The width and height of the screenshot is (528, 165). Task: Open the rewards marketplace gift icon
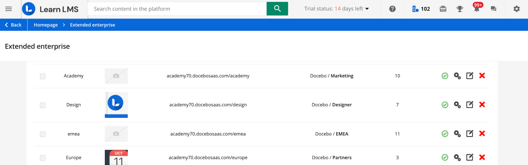[x=443, y=9]
